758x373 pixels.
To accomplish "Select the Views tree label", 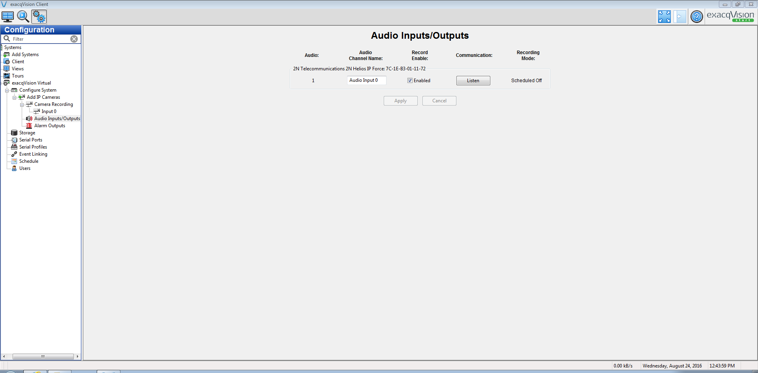I will (x=18, y=69).
